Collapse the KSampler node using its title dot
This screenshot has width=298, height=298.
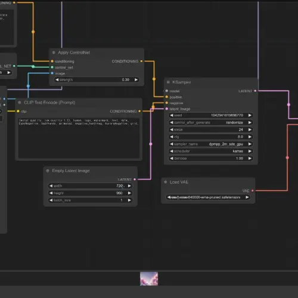tap(168, 82)
